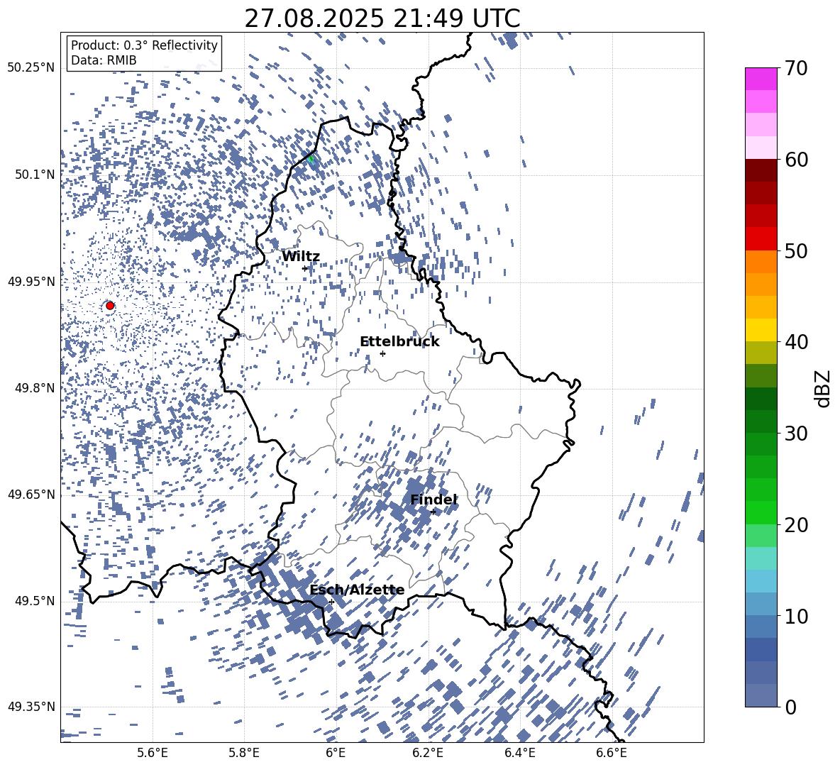
Task: Click the light blue swatch above 10
Action: point(761,604)
